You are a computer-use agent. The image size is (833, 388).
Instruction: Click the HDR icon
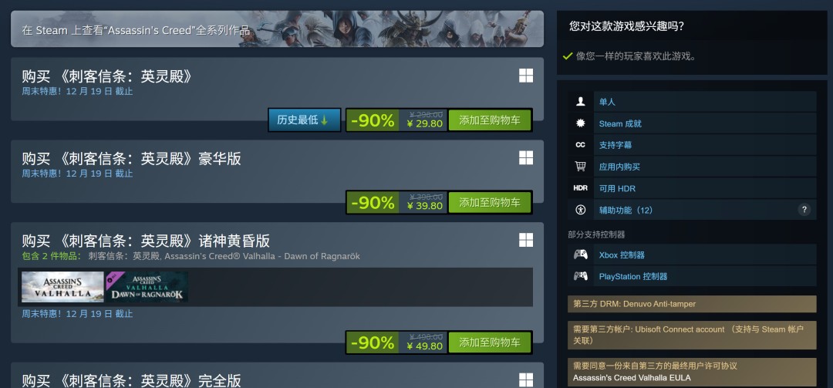[581, 188]
